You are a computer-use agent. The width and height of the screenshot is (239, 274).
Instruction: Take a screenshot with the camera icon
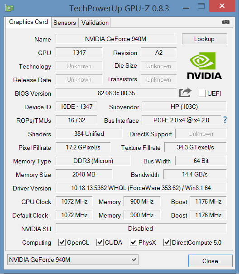(226, 22)
